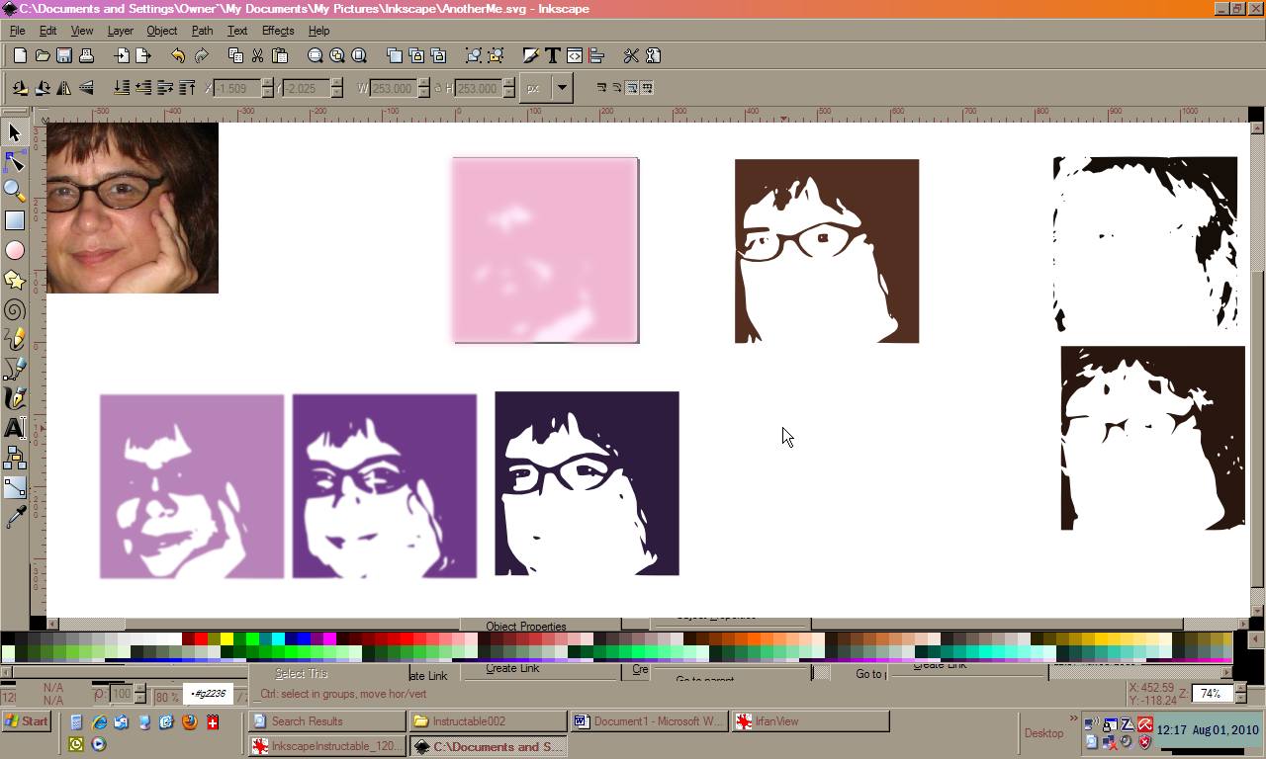This screenshot has width=1266, height=759.
Task: Select the Text tool in the toolbox
Action: [x=15, y=428]
